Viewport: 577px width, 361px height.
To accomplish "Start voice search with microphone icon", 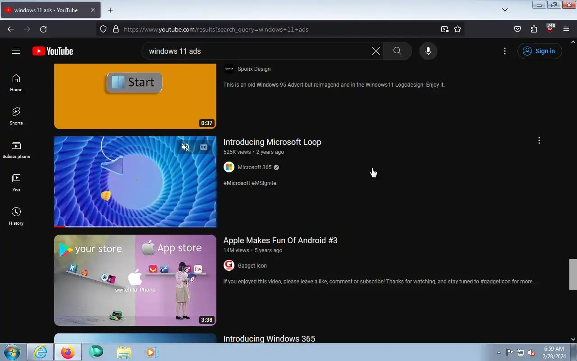I will [x=428, y=51].
